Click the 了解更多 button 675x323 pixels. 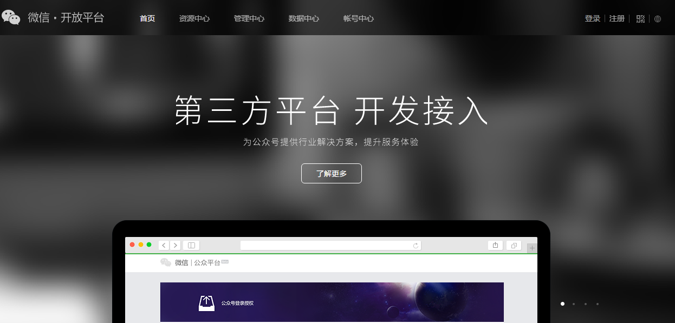(x=332, y=174)
